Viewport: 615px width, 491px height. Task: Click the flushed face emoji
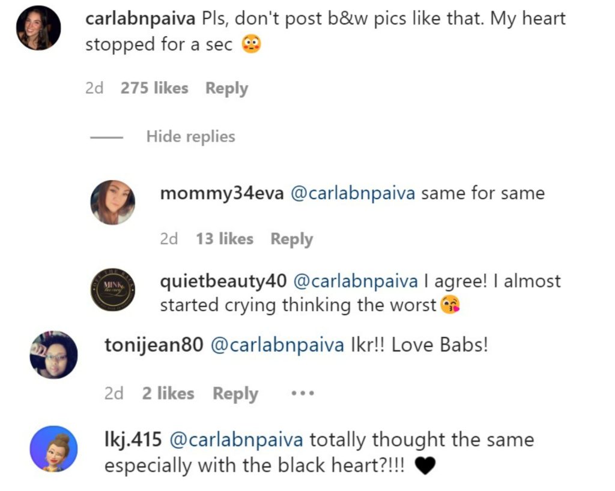(x=251, y=46)
